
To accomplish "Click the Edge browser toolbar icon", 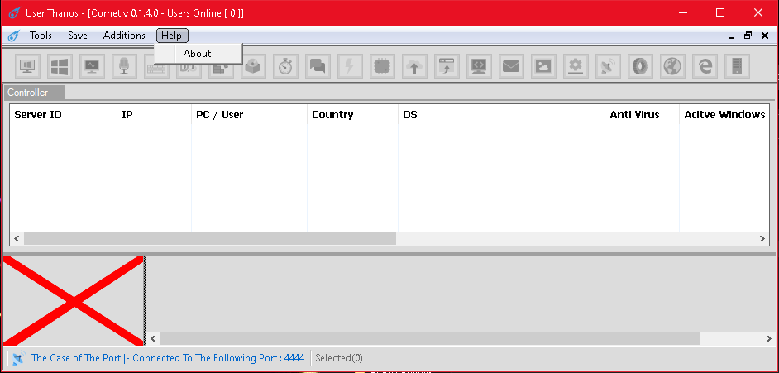I will click(705, 66).
